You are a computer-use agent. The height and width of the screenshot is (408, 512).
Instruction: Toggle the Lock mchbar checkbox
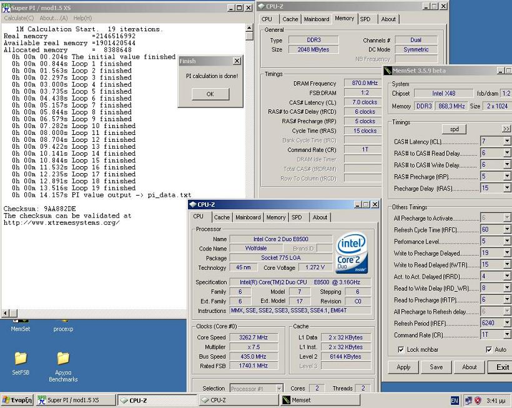(x=401, y=349)
